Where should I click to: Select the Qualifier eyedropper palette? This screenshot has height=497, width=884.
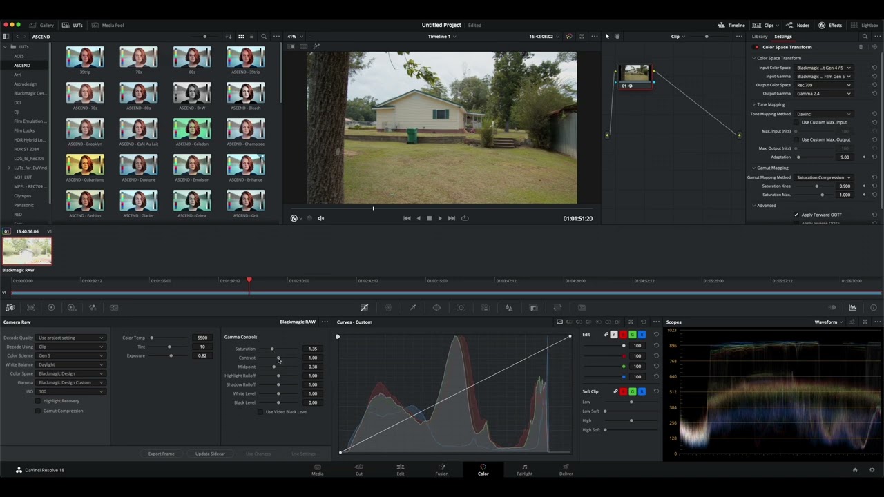click(x=412, y=308)
